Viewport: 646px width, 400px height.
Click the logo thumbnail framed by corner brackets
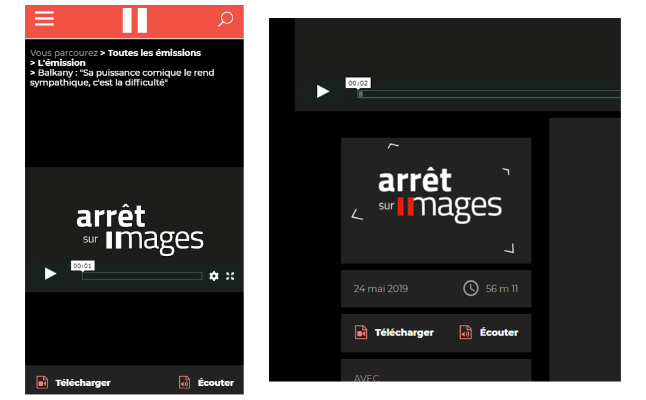pyautogui.click(x=436, y=200)
